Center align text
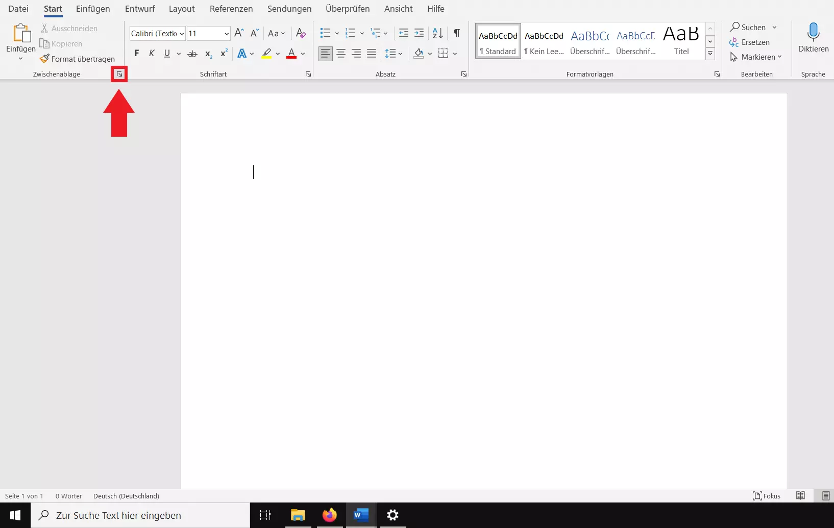834x528 pixels. coord(341,54)
